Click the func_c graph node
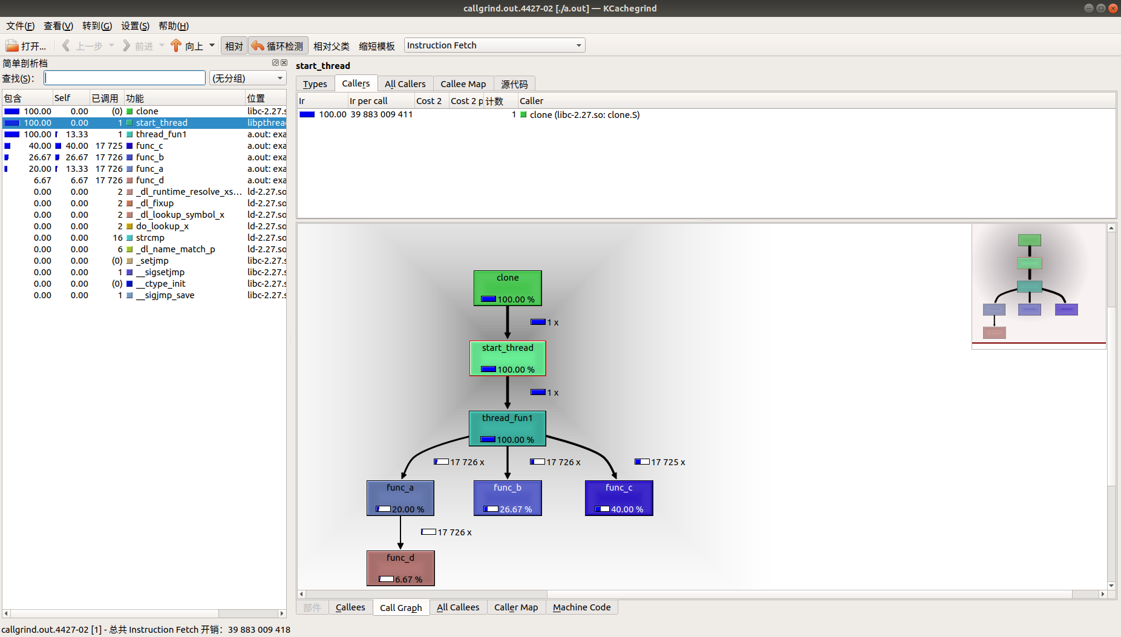Viewport: 1121px width, 637px height. click(619, 498)
